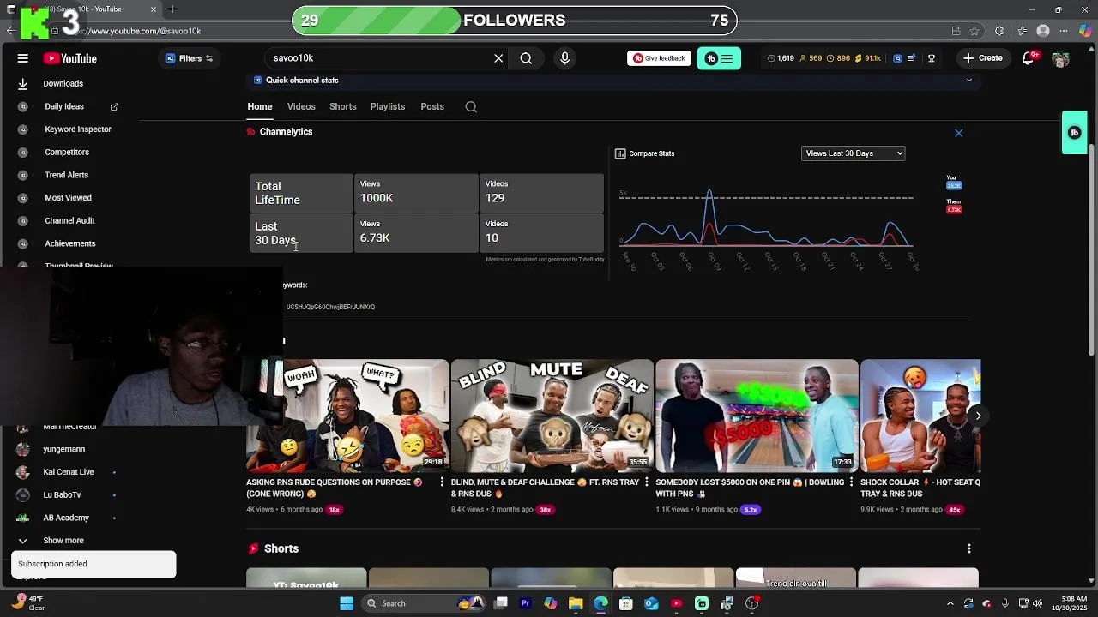Click the TubeBuddy side tab button

[1075, 133]
